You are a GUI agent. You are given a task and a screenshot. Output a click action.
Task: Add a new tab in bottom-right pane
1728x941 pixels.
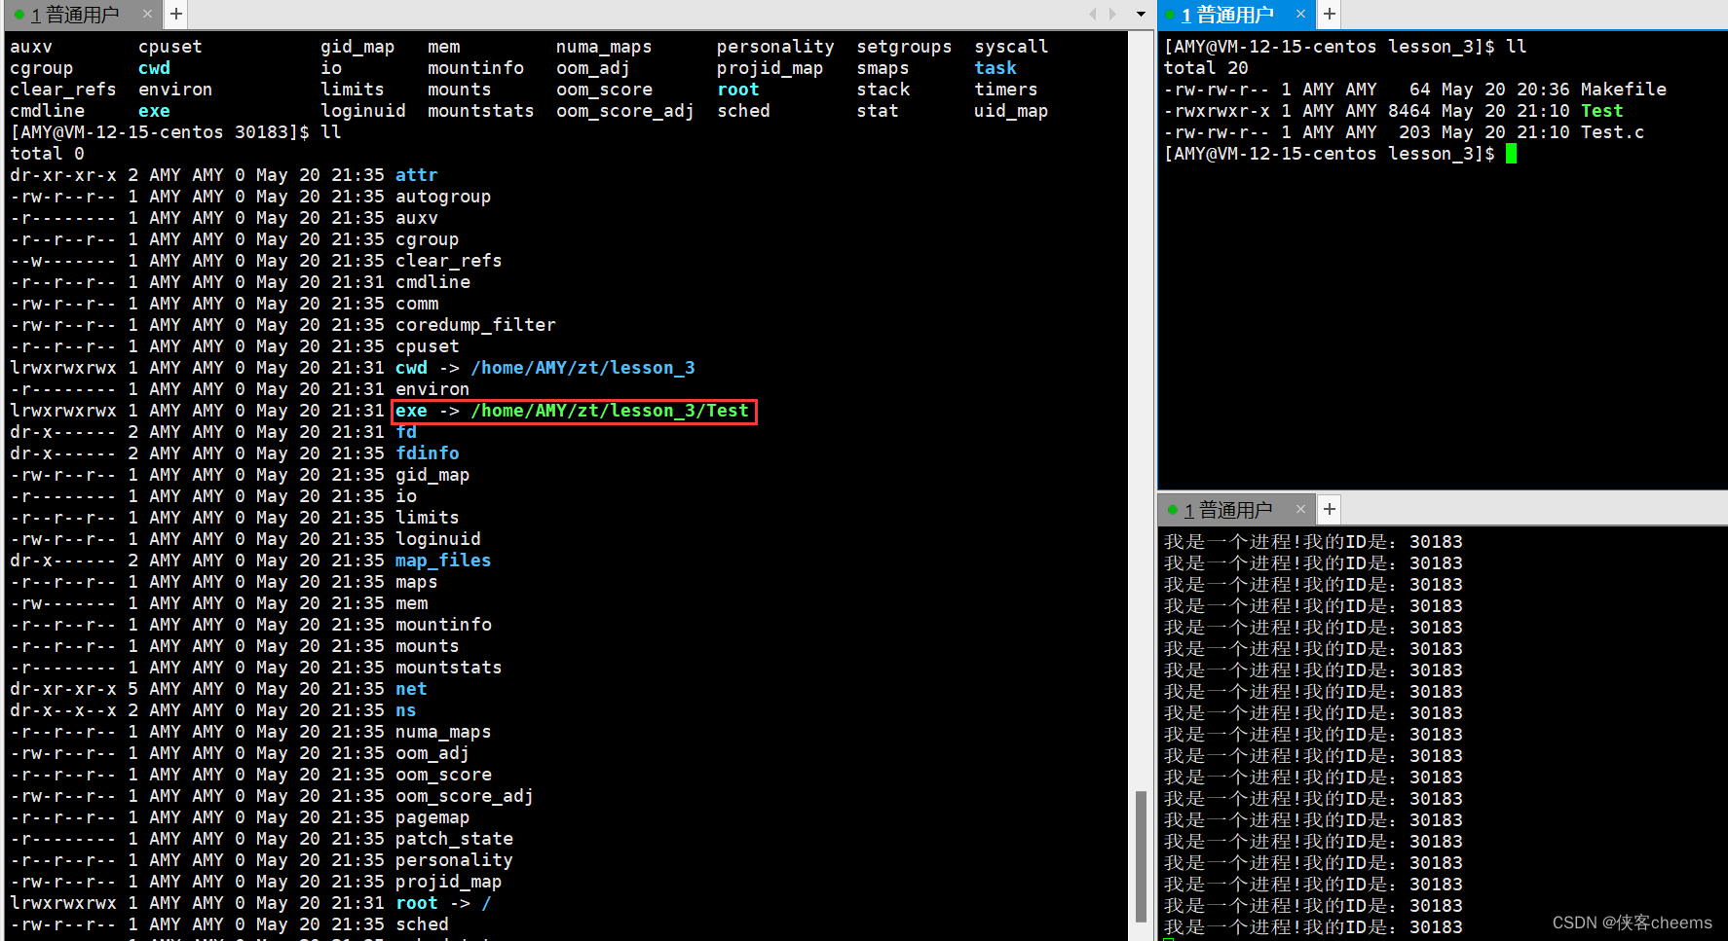coord(1330,509)
